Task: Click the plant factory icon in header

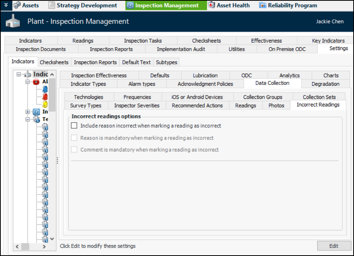Action: coord(13,21)
